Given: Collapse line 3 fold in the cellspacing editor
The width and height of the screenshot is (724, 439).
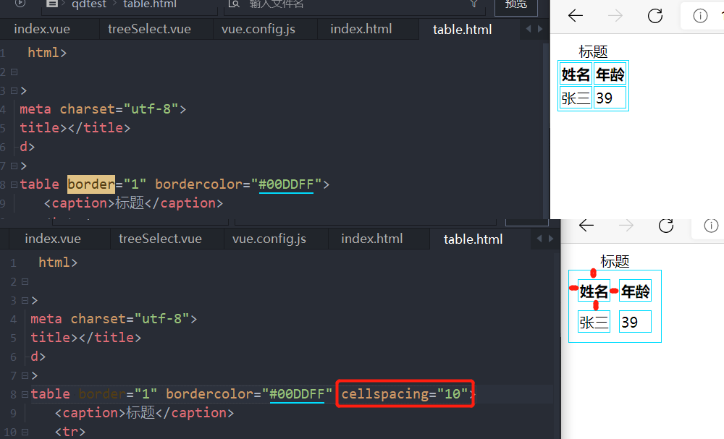Looking at the screenshot, I should click(x=25, y=301).
